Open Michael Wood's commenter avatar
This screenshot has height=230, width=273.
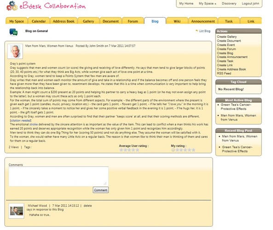[x=17, y=211]
